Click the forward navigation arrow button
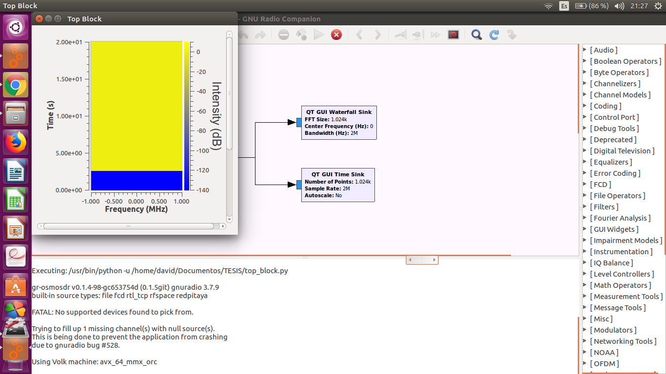Image resolution: width=666 pixels, height=374 pixels. [x=378, y=35]
